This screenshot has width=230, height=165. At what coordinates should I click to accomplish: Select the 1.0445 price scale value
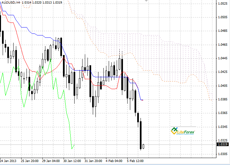click(223, 58)
